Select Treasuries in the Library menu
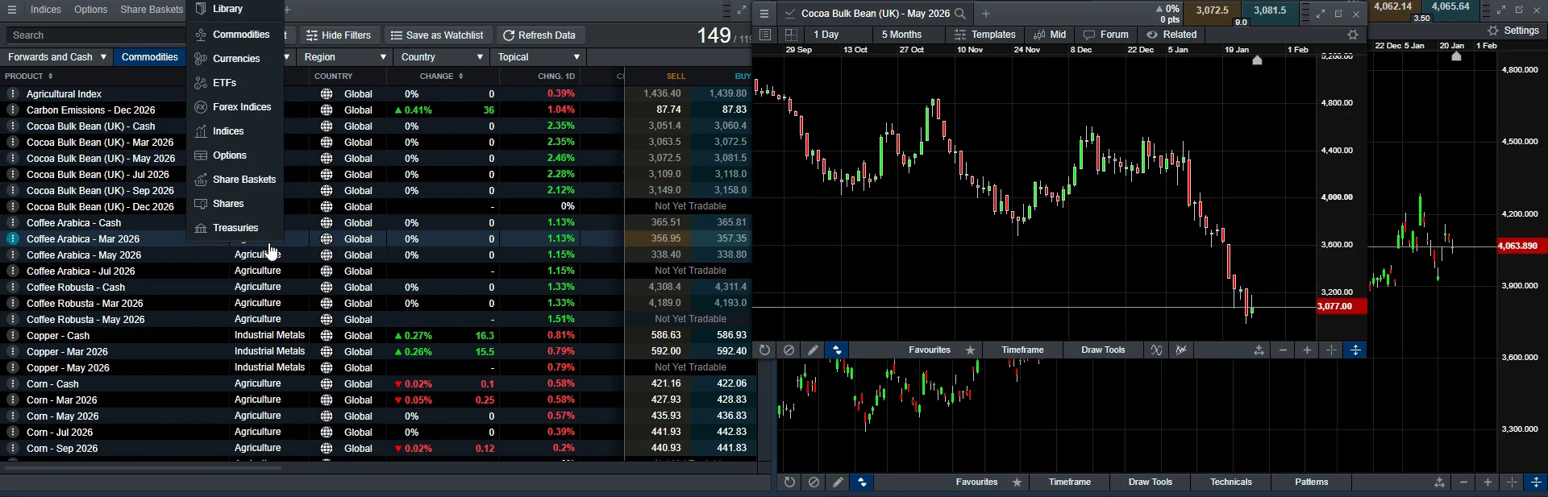Viewport: 1548px width, 497px height. point(234,228)
